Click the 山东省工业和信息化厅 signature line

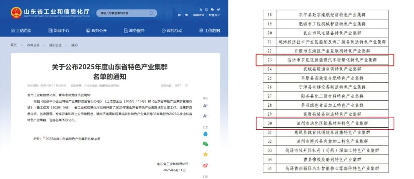click(172, 164)
